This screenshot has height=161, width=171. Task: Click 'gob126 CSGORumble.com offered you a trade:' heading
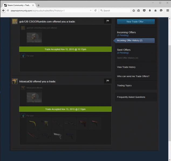point(47,21)
